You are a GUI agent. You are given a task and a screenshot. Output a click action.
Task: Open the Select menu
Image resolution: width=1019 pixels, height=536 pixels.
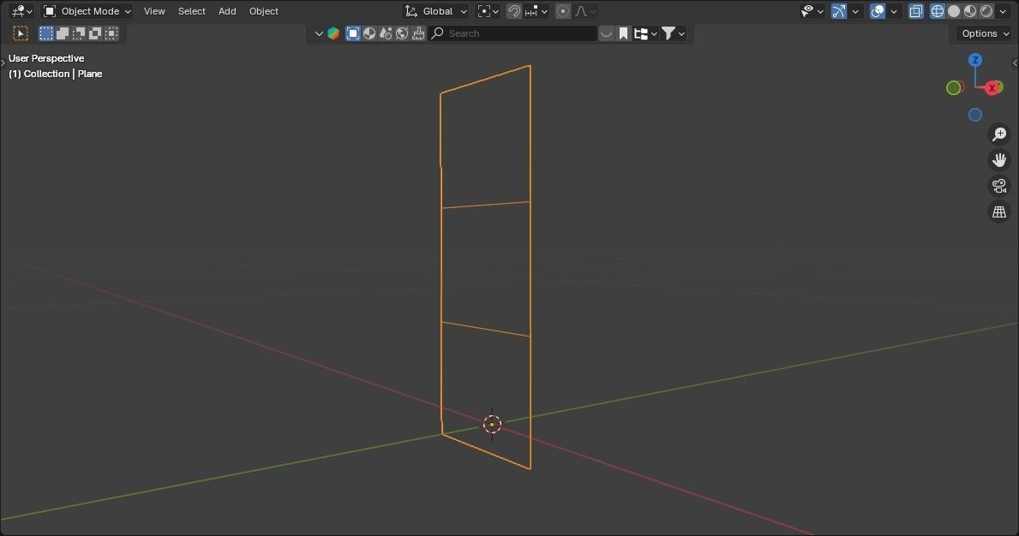pyautogui.click(x=192, y=11)
